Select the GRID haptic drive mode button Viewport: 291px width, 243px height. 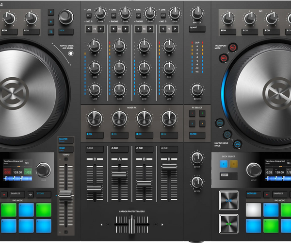pos(220,123)
